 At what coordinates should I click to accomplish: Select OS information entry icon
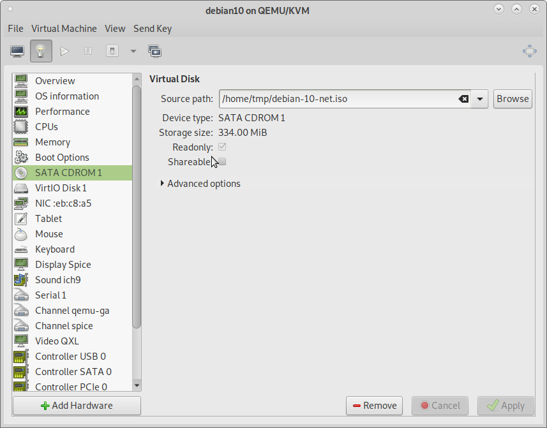(21, 96)
